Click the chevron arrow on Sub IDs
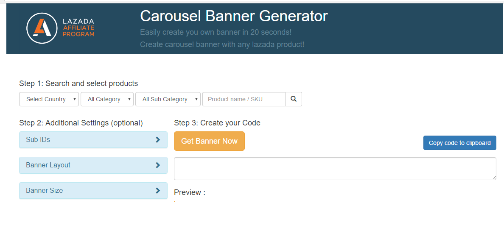The height and width of the screenshot is (239, 504). (x=158, y=140)
